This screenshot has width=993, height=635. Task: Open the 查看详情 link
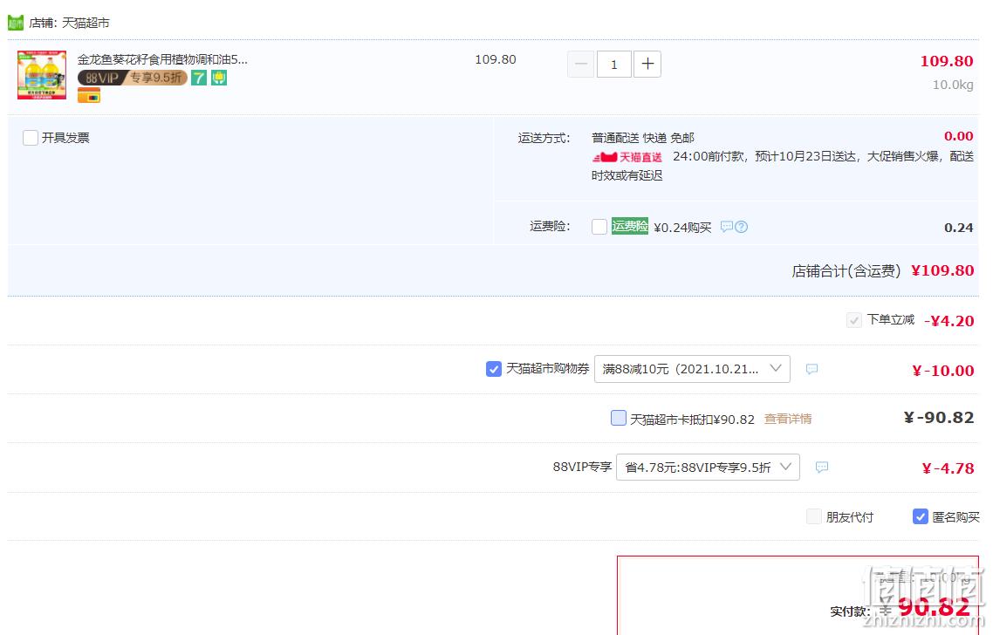[x=788, y=419]
